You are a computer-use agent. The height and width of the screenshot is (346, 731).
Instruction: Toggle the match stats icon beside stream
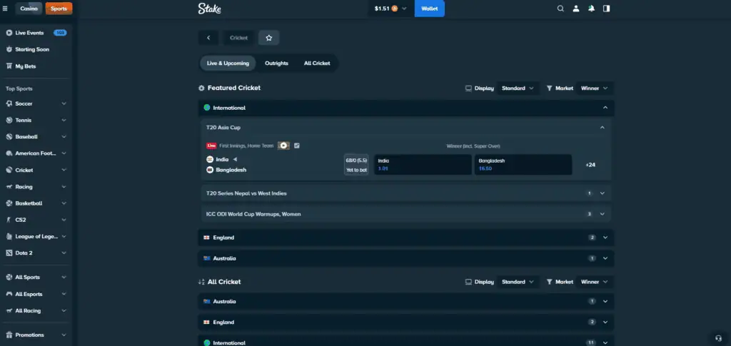(297, 146)
